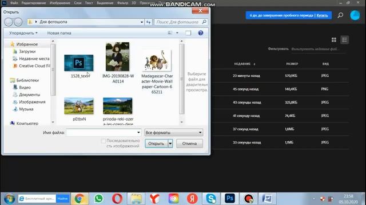Image resolution: width=366 pixels, height=205 pixels.
Task: Open Yandex Browser from the taskbar
Action: point(154,199)
